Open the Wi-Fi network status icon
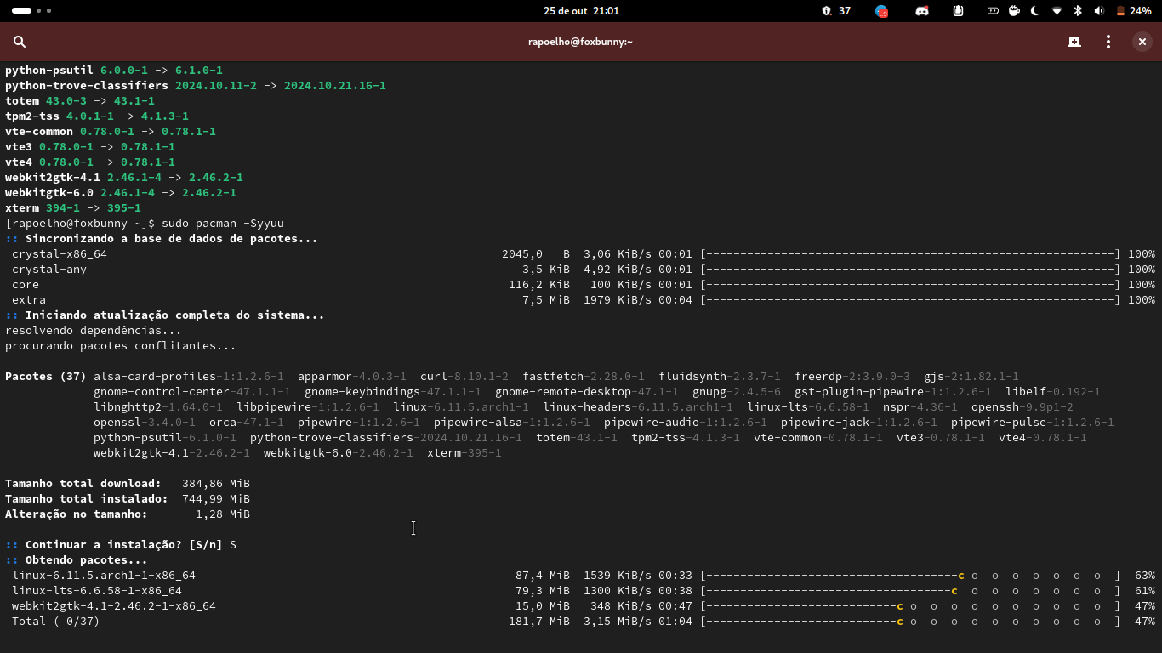Screen dimensions: 1162x653 pyautogui.click(x=1057, y=11)
